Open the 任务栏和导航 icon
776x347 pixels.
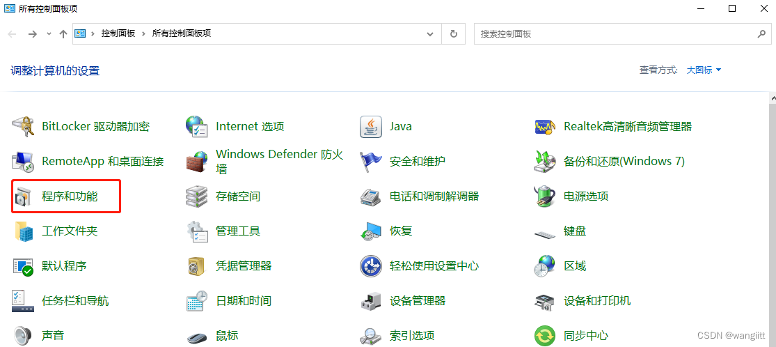click(23, 301)
